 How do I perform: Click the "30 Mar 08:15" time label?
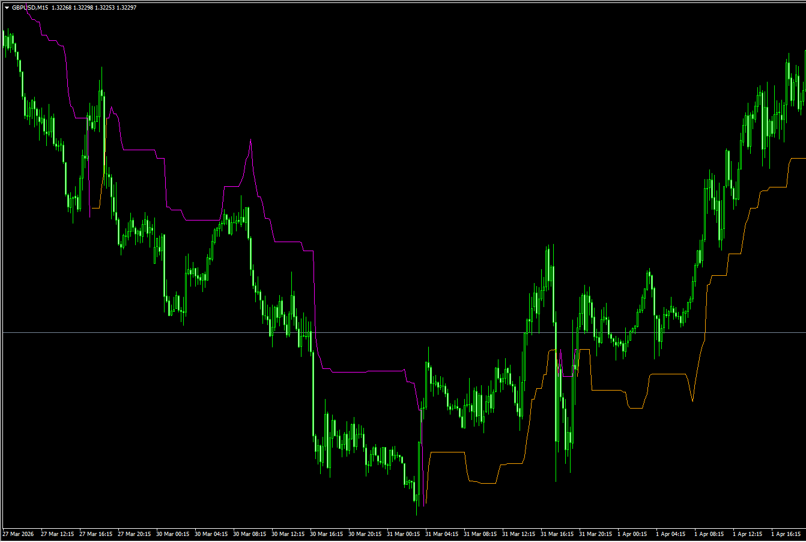250,534
